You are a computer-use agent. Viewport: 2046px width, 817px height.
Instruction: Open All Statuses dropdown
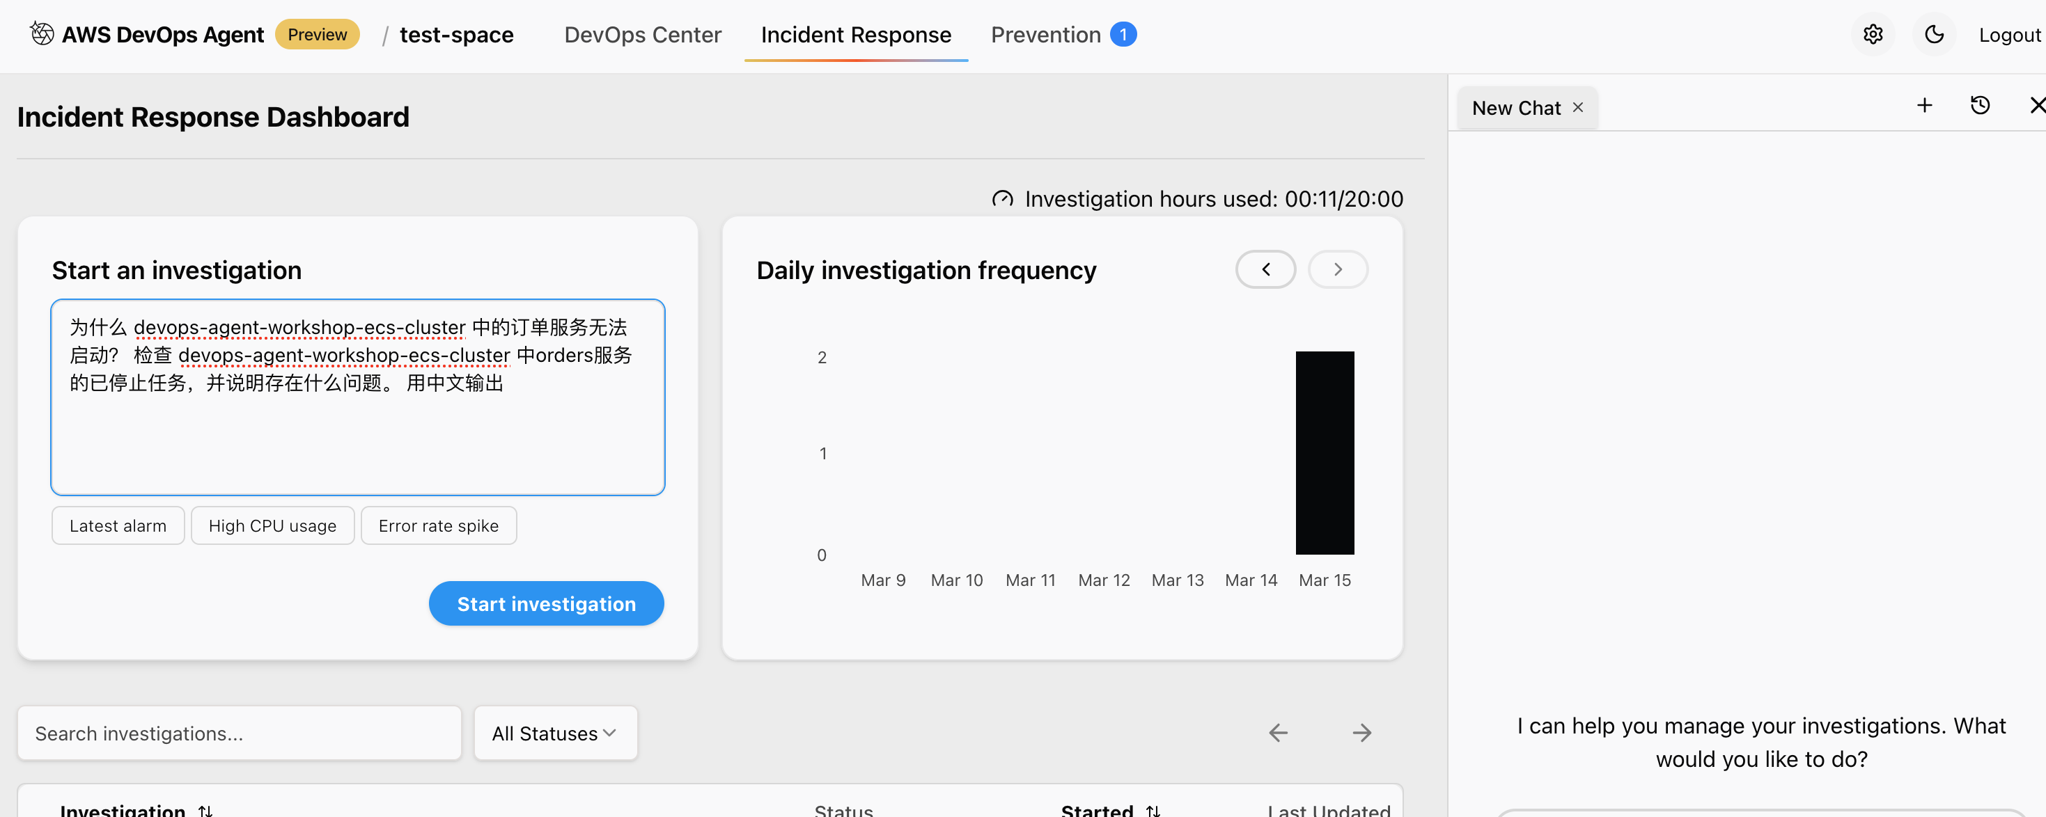tap(554, 733)
